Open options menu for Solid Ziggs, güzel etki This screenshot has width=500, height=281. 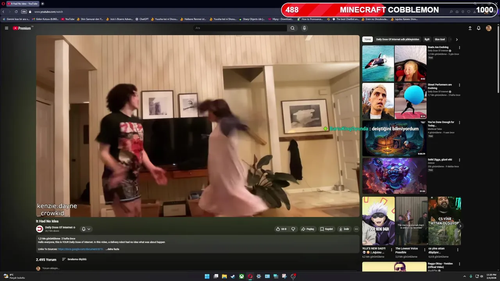[459, 160]
